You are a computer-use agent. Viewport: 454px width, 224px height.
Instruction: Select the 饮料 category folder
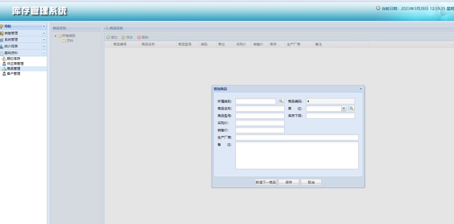coord(70,41)
